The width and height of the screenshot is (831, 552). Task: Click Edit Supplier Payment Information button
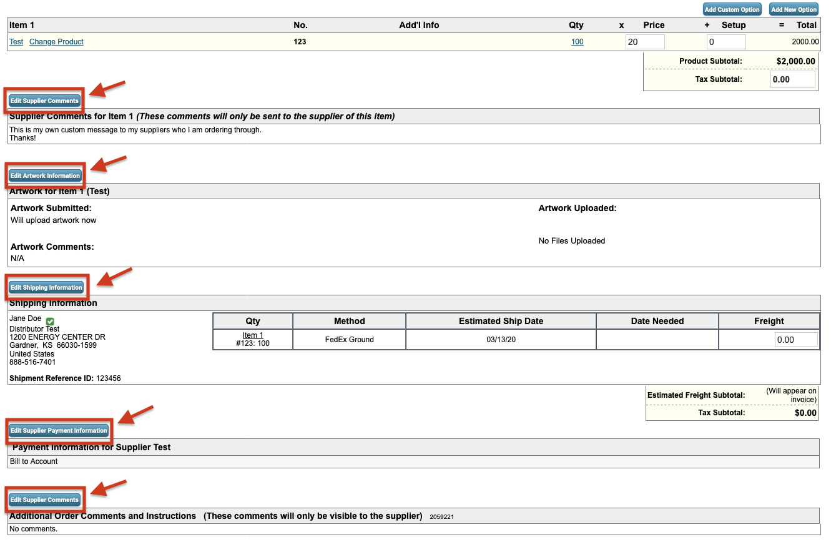pyautogui.click(x=59, y=430)
